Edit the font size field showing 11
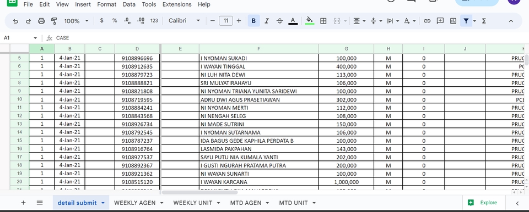The height and width of the screenshot is (212, 529). [x=226, y=21]
